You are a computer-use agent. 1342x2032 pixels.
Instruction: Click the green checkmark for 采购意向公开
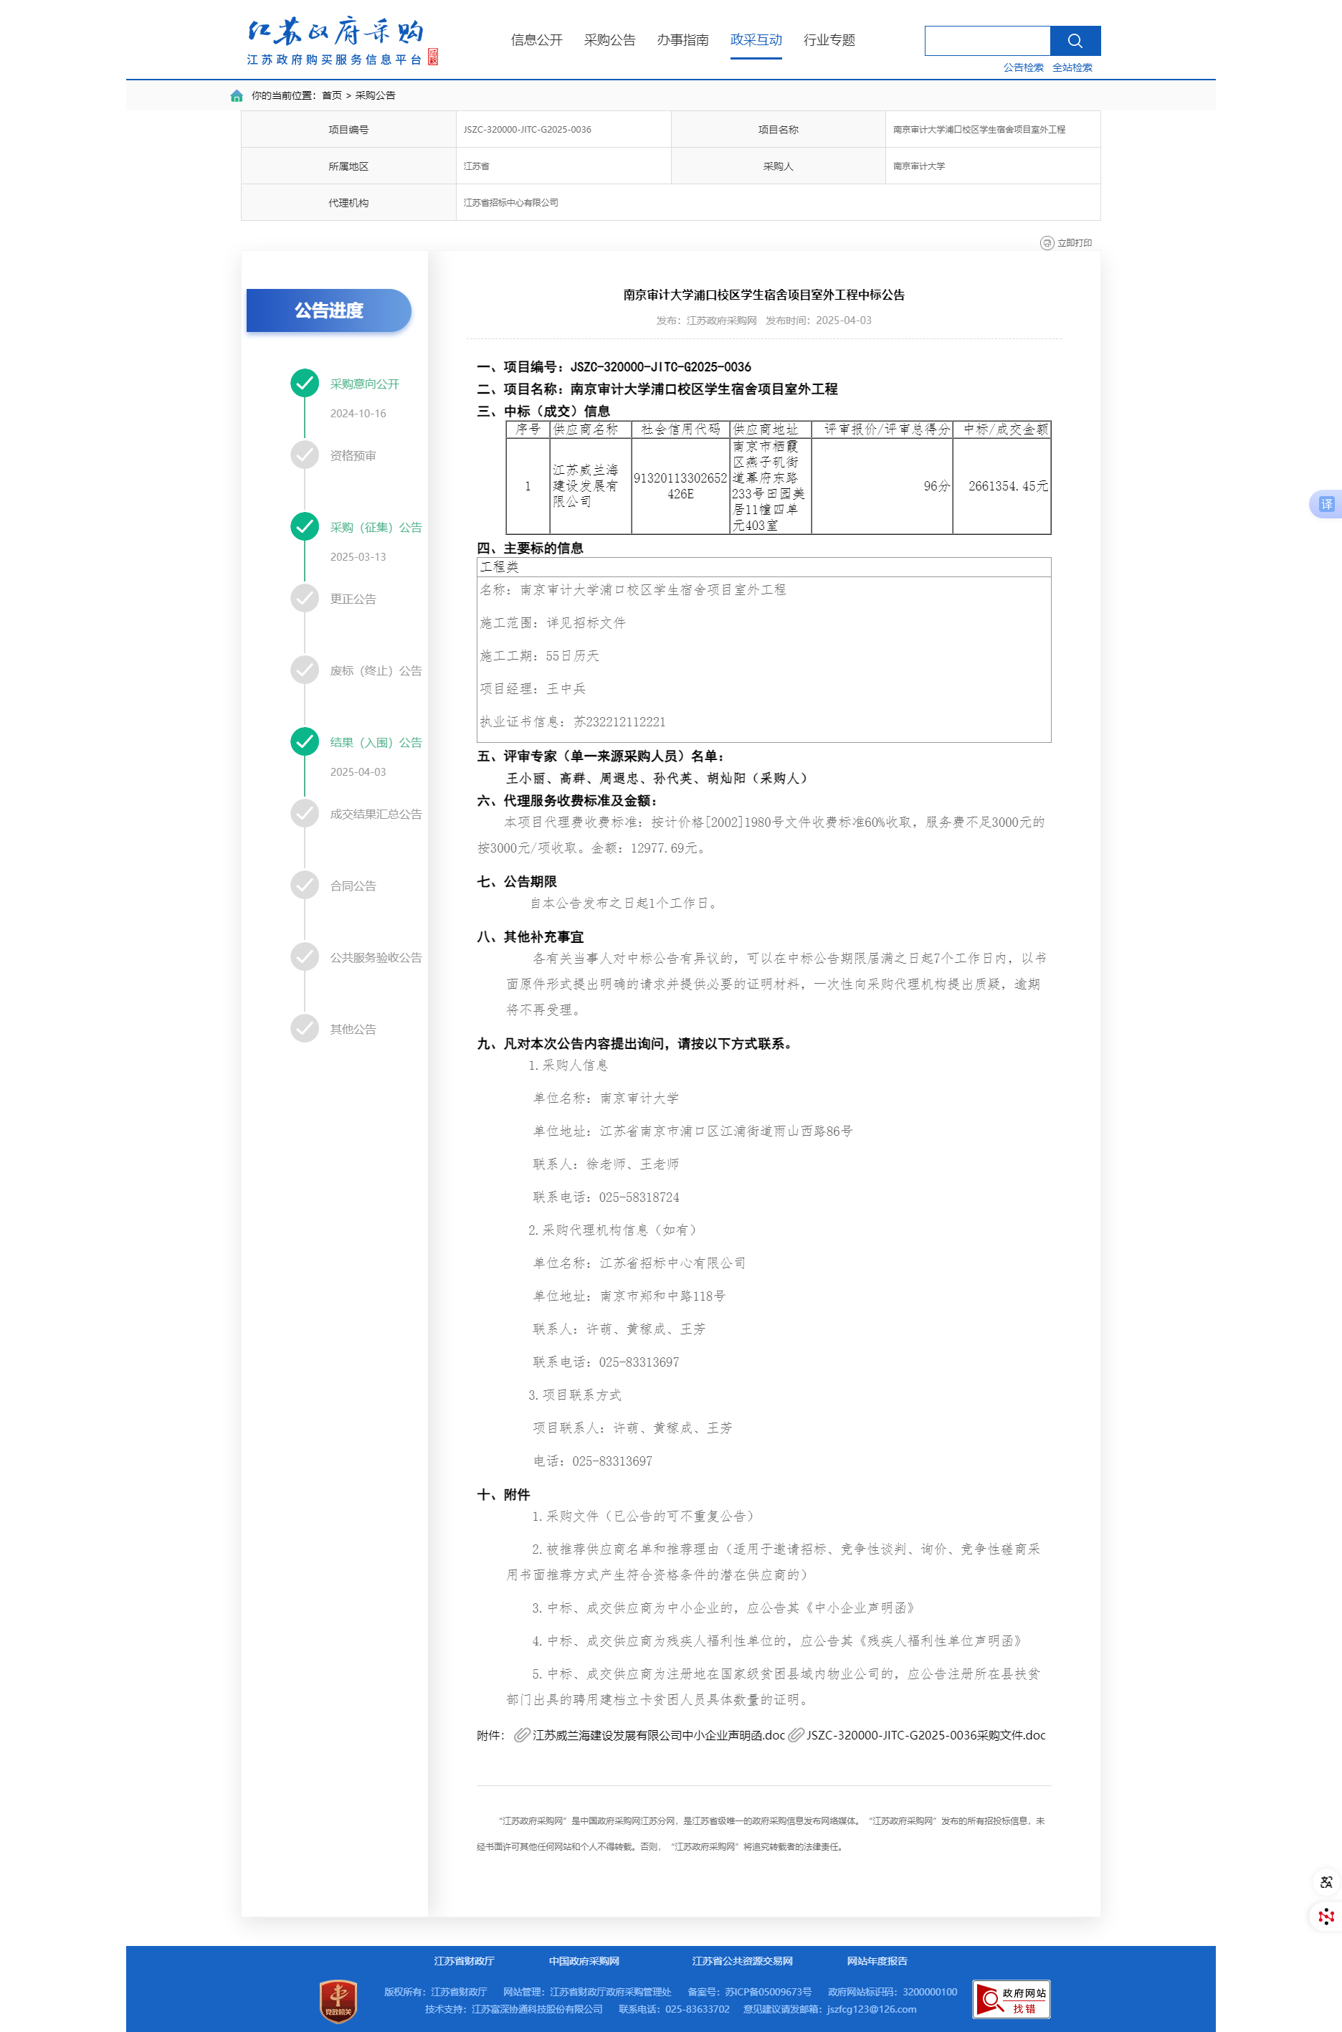coord(305,384)
